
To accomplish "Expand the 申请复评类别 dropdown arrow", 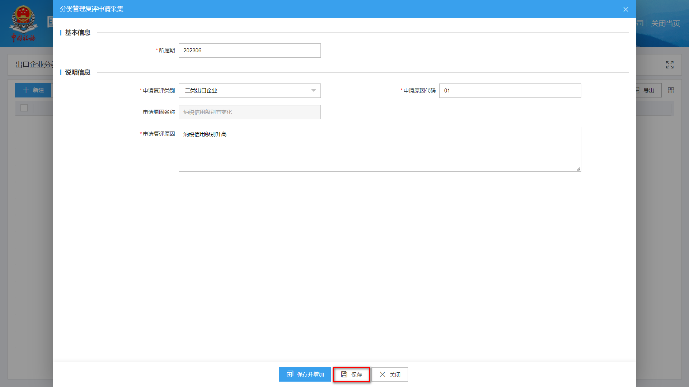I will click(313, 91).
